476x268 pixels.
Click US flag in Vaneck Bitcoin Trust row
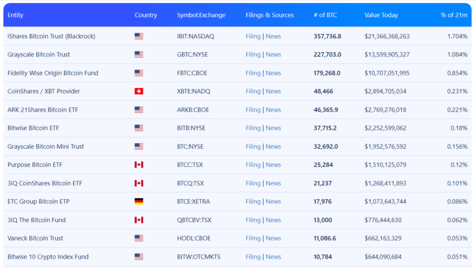[139, 239]
